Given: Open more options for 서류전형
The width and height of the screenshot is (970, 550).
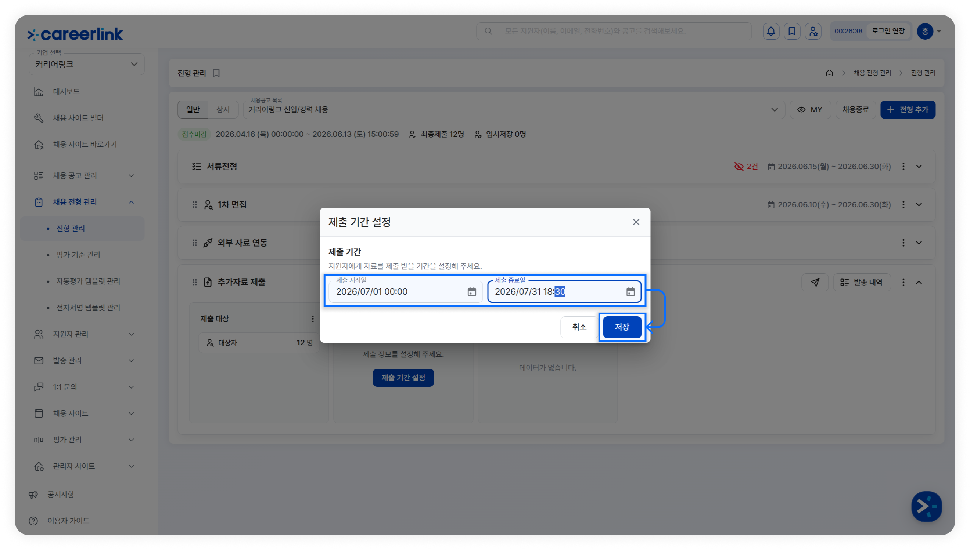Looking at the screenshot, I should 903,167.
